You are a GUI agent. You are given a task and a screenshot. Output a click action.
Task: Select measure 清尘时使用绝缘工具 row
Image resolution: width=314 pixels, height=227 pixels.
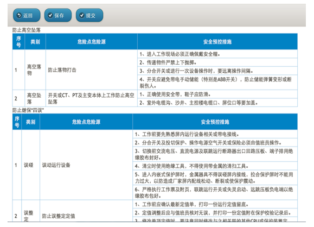click(215, 166)
